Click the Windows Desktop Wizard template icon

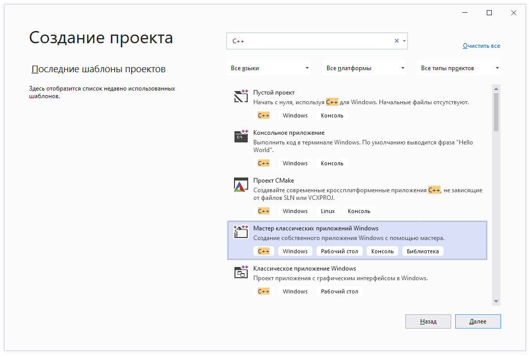241,232
